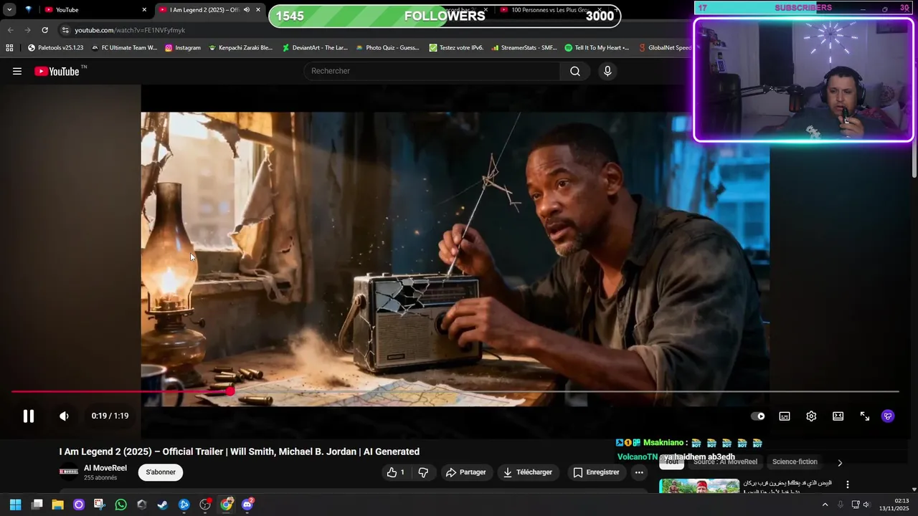Open File Explorer from the taskbar

(x=57, y=505)
